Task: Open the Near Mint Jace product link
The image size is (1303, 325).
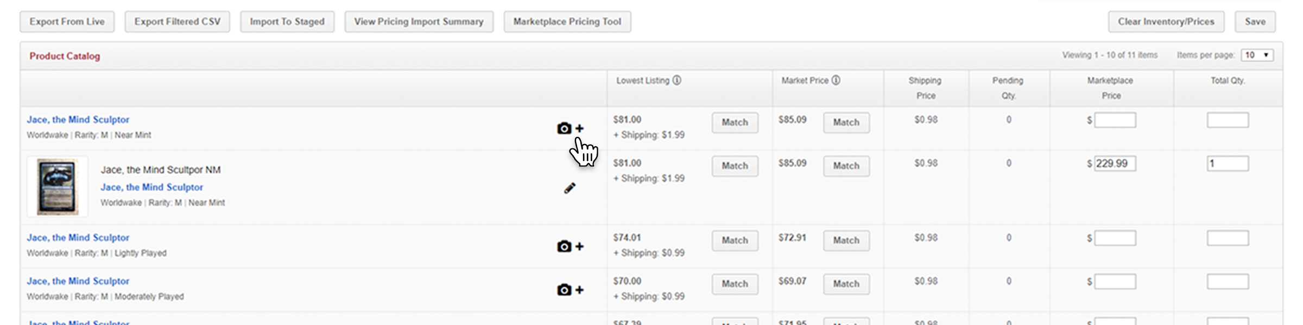Action: (78, 120)
